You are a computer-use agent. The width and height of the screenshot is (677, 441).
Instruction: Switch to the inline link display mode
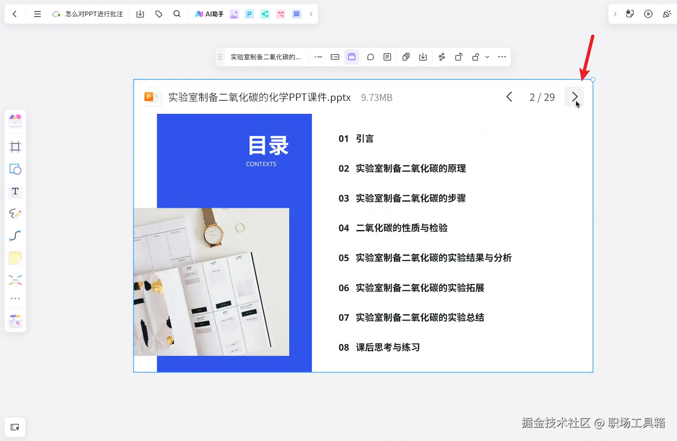(x=318, y=57)
